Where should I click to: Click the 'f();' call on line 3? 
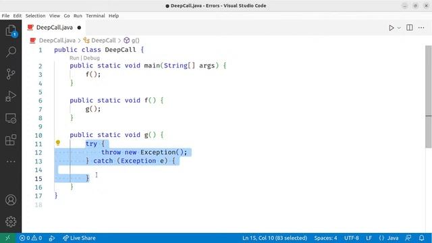pyautogui.click(x=93, y=74)
